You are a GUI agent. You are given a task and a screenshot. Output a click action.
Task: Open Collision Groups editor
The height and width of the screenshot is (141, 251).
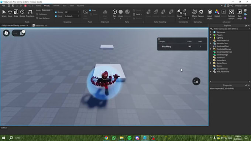coord(231,14)
